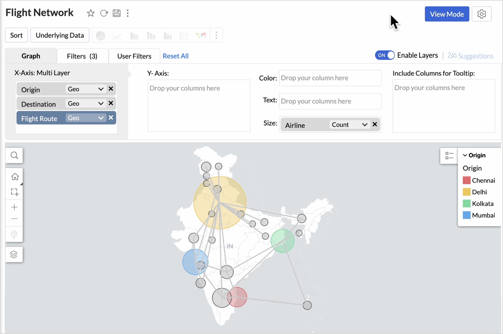Open the more options menu beside the save icon
503x334 pixels.
pyautogui.click(x=128, y=13)
